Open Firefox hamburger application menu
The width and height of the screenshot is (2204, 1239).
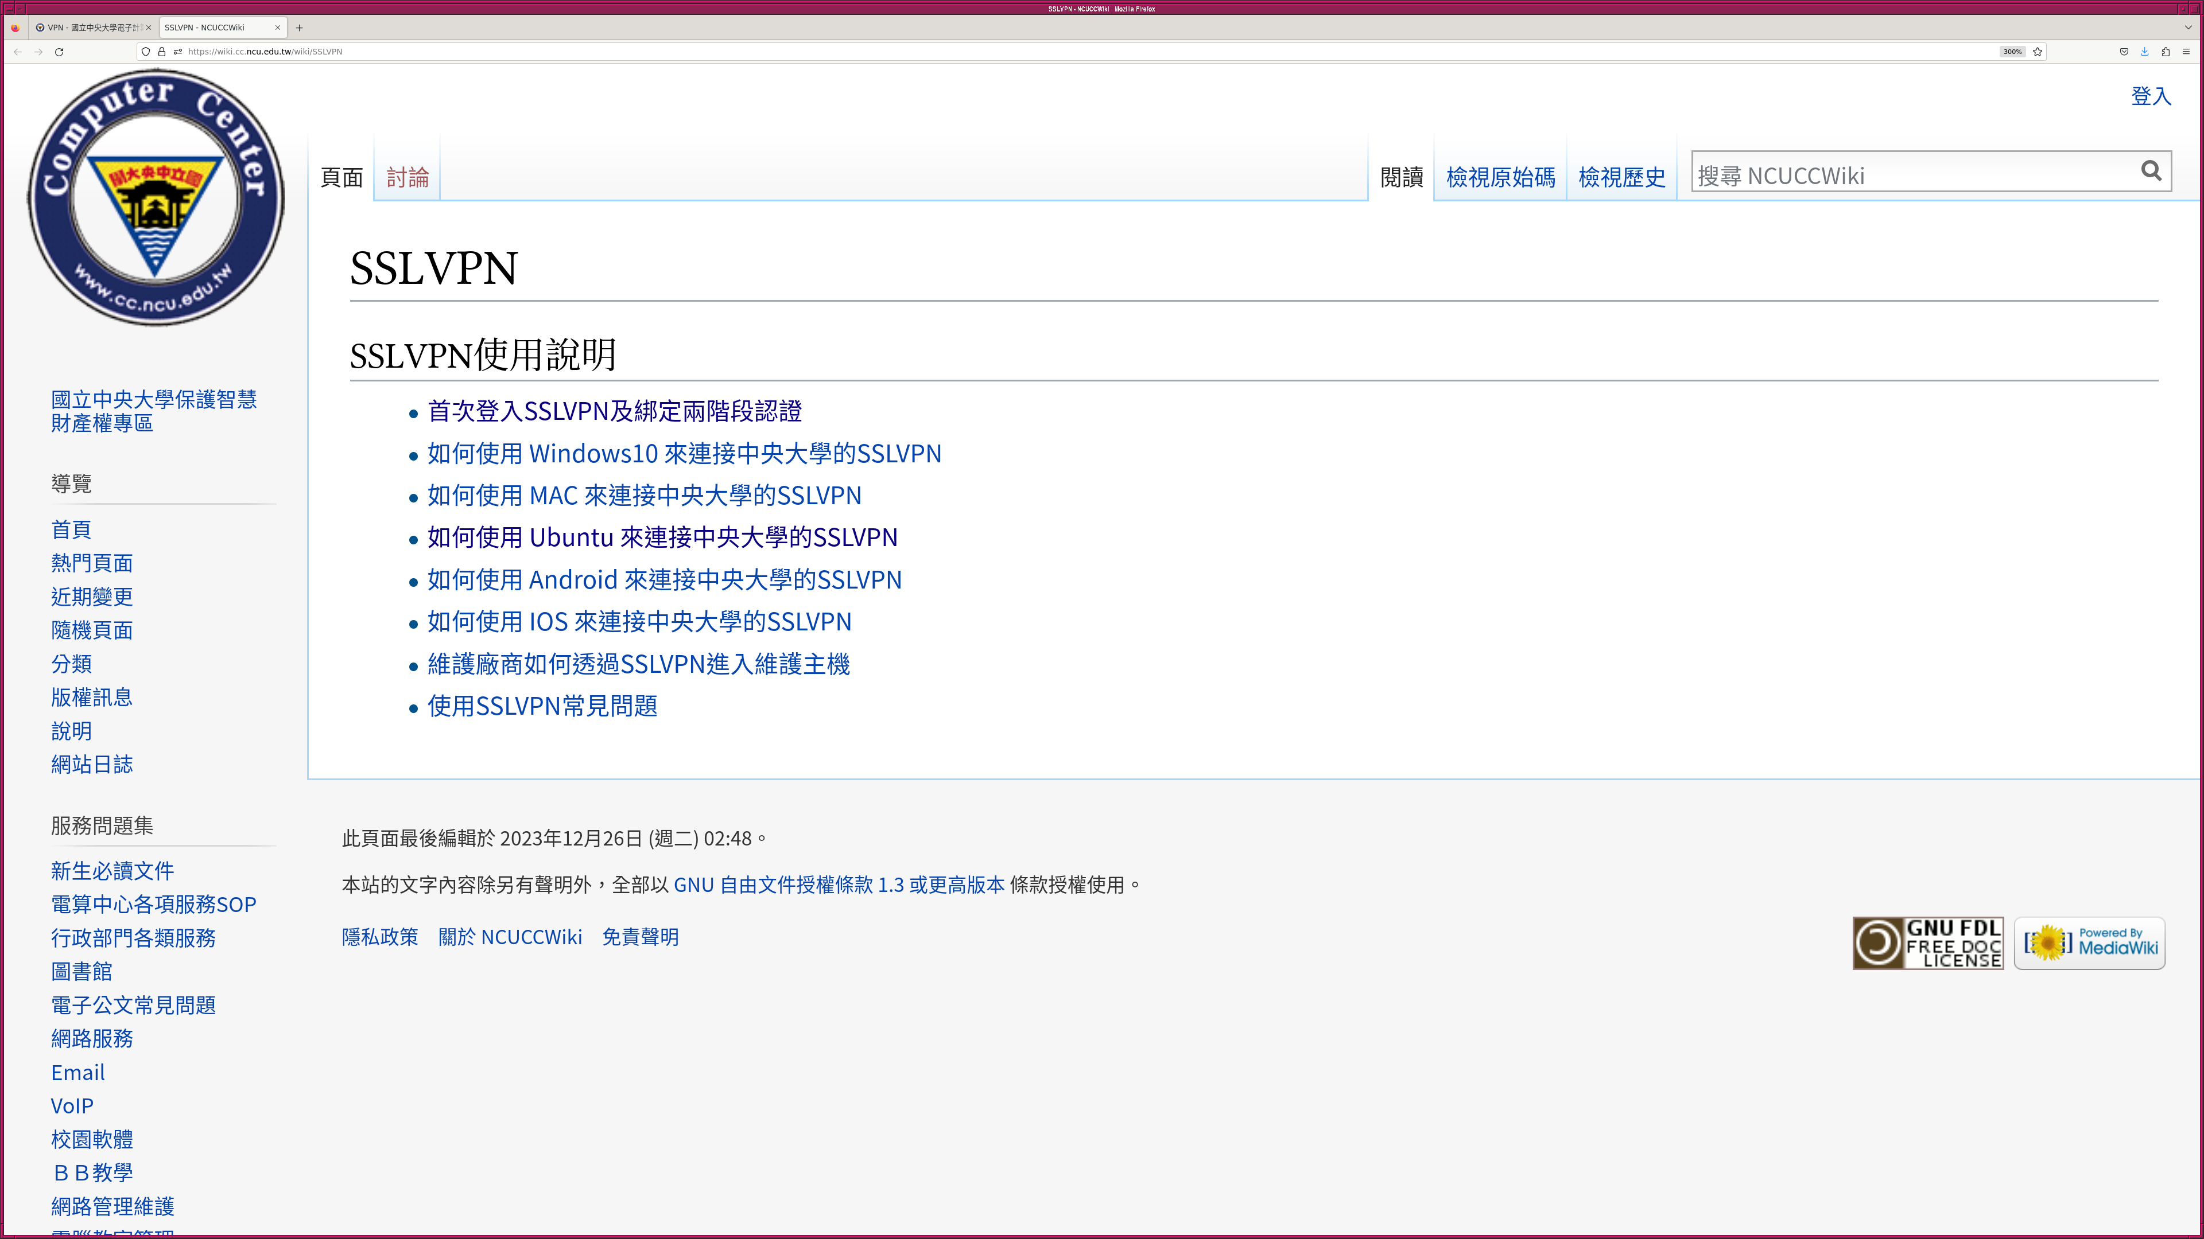pyautogui.click(x=2186, y=51)
